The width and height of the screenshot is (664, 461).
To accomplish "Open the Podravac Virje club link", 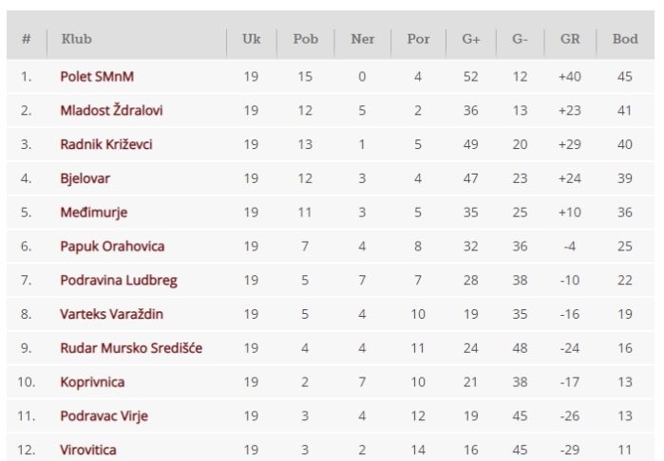I will click(104, 415).
